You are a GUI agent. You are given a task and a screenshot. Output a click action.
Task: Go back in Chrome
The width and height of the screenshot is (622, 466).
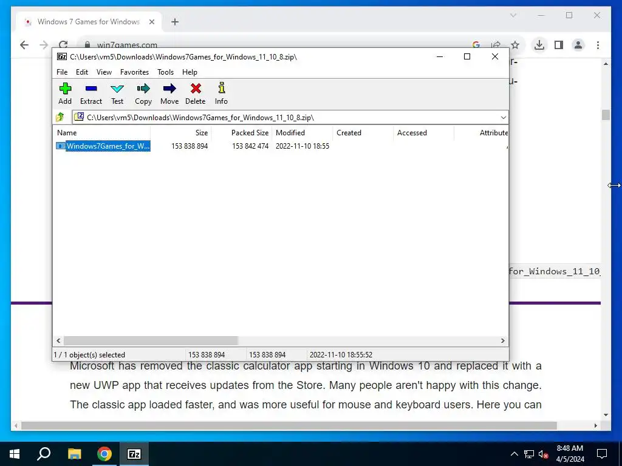click(24, 45)
